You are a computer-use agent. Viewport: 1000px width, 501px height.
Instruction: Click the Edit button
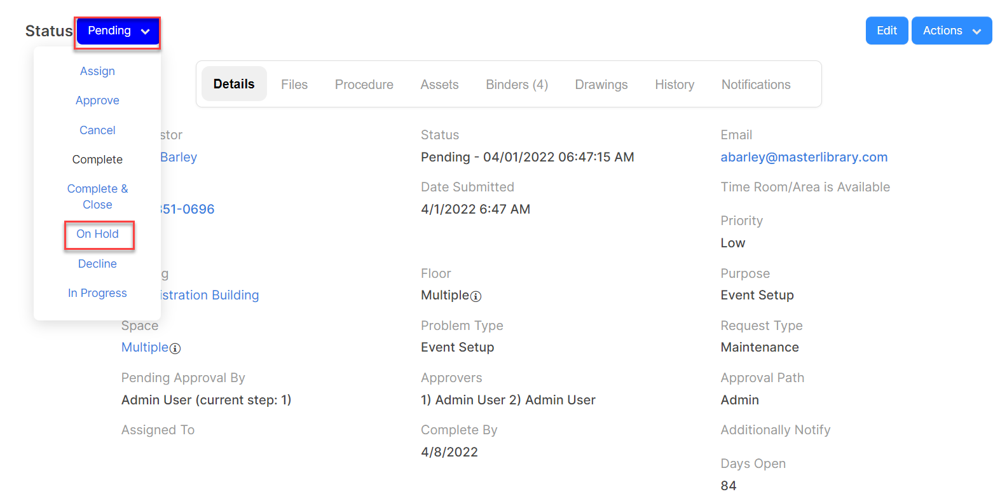887,31
